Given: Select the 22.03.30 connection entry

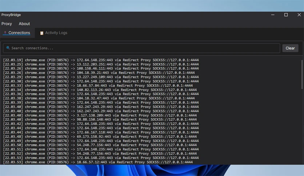Looking at the screenshot, I should coord(101,81).
